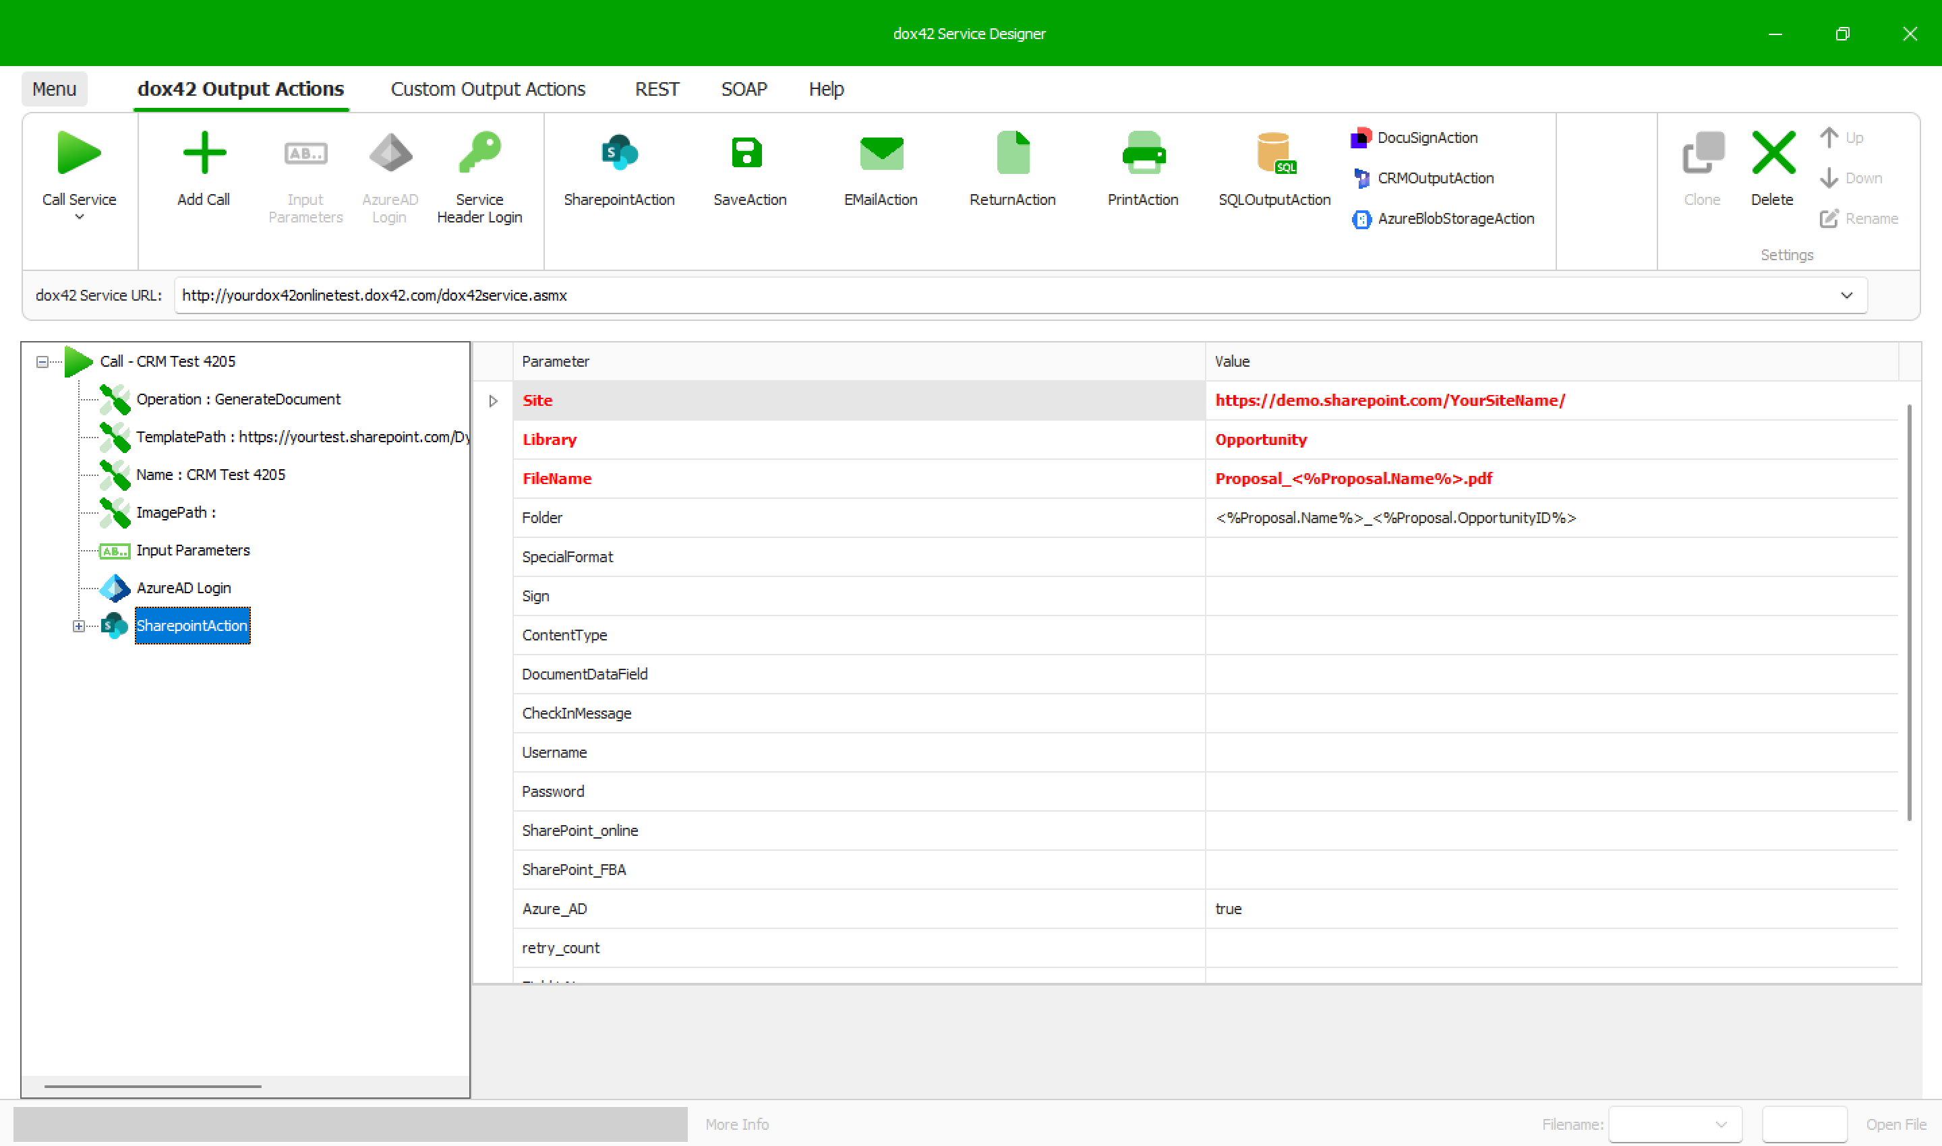Screen dimensions: 1942x1146
Task: Delete the selected action
Action: click(1772, 170)
